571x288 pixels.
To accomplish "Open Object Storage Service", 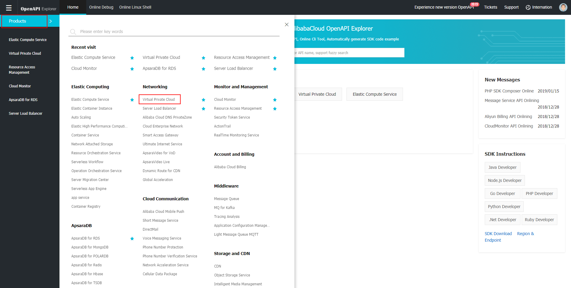I will [x=232, y=275].
